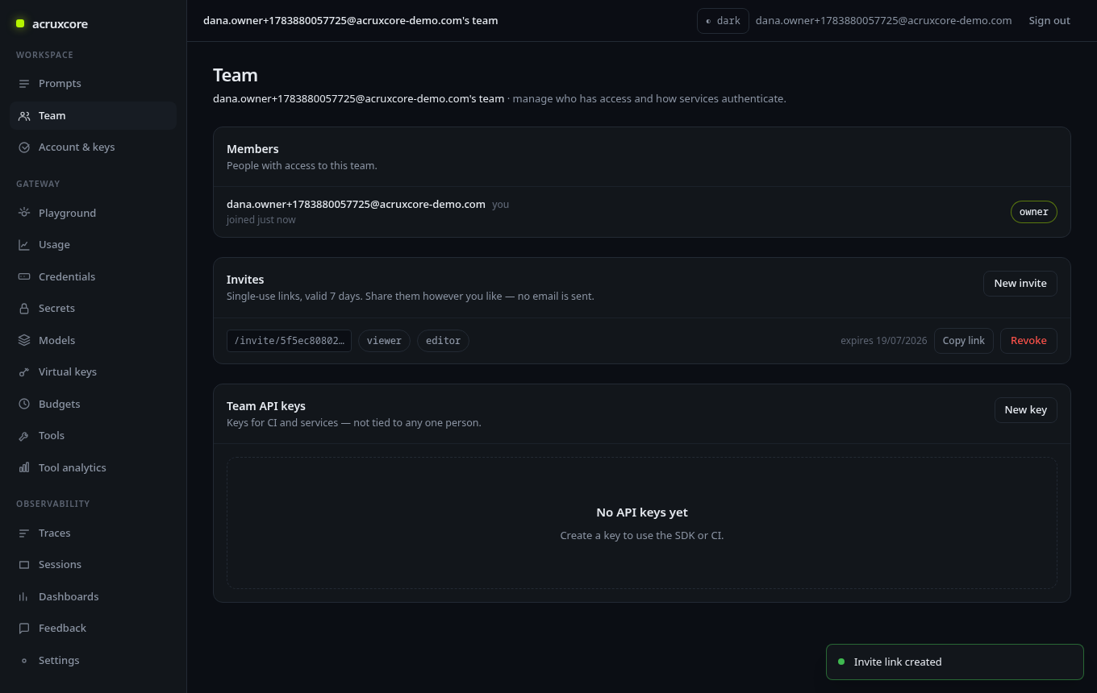Screen dimensions: 1097x693
Task: Click the Invites section heading
Action: click(245, 280)
